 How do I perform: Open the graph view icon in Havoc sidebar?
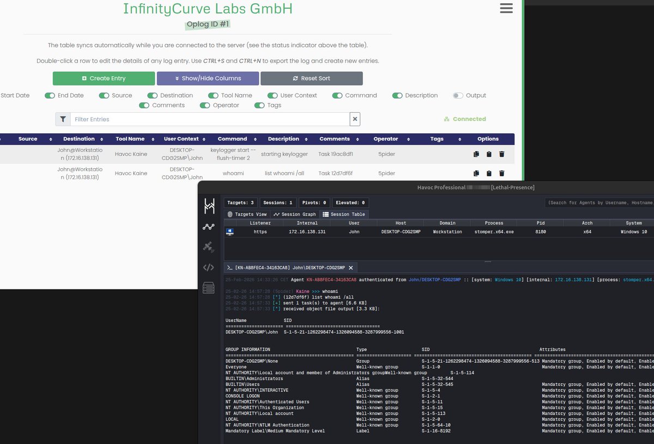click(209, 227)
